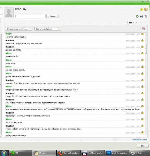Click the Поиск search button
150x156 pixels.
(53, 16)
